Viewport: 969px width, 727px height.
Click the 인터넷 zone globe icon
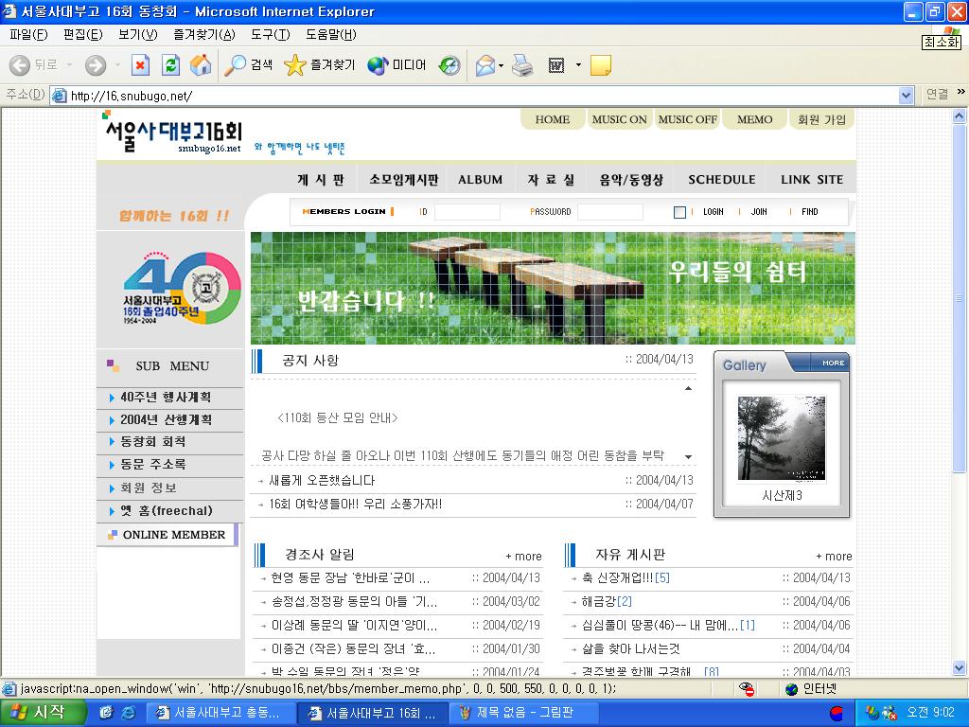[791, 689]
